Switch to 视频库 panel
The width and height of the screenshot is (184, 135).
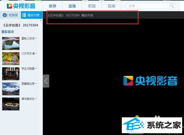[x=10, y=15]
